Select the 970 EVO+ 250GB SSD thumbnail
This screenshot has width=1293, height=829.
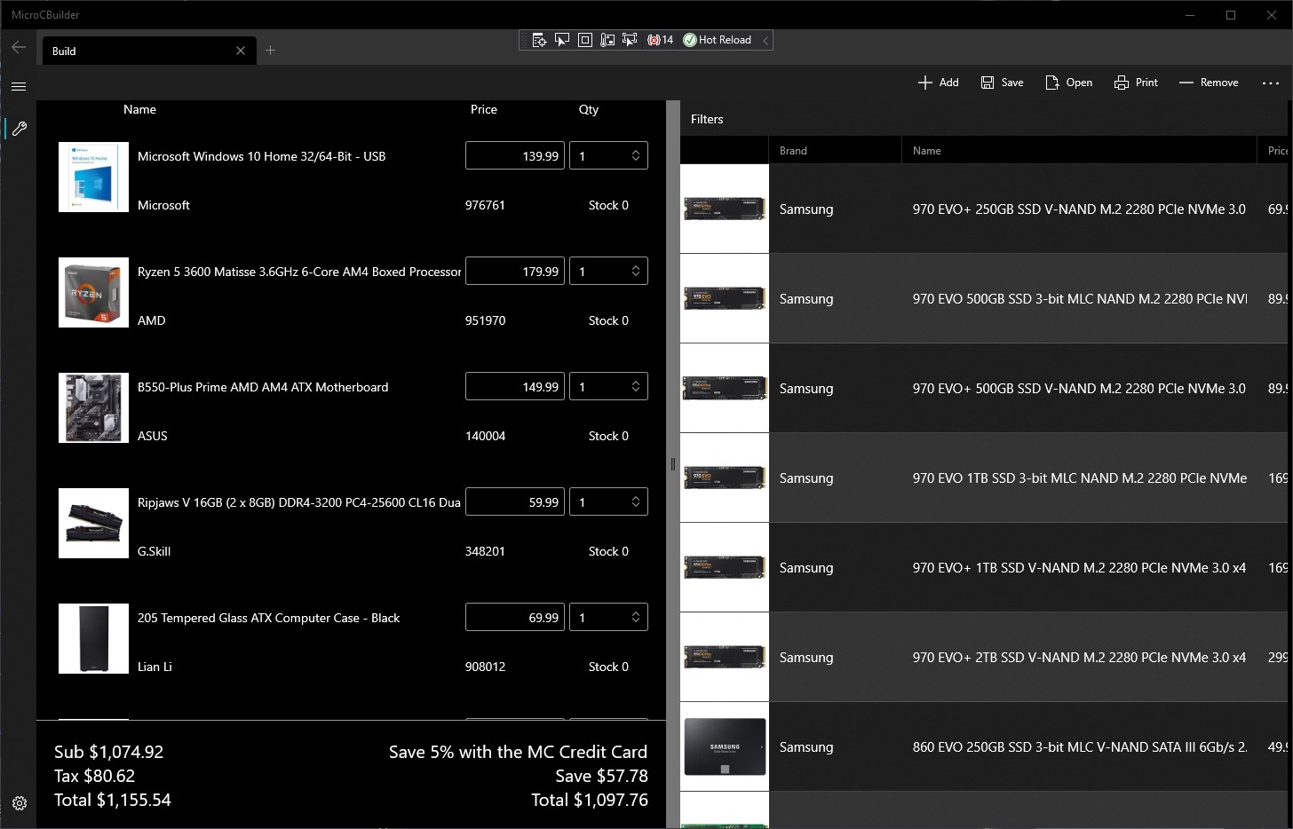point(725,209)
